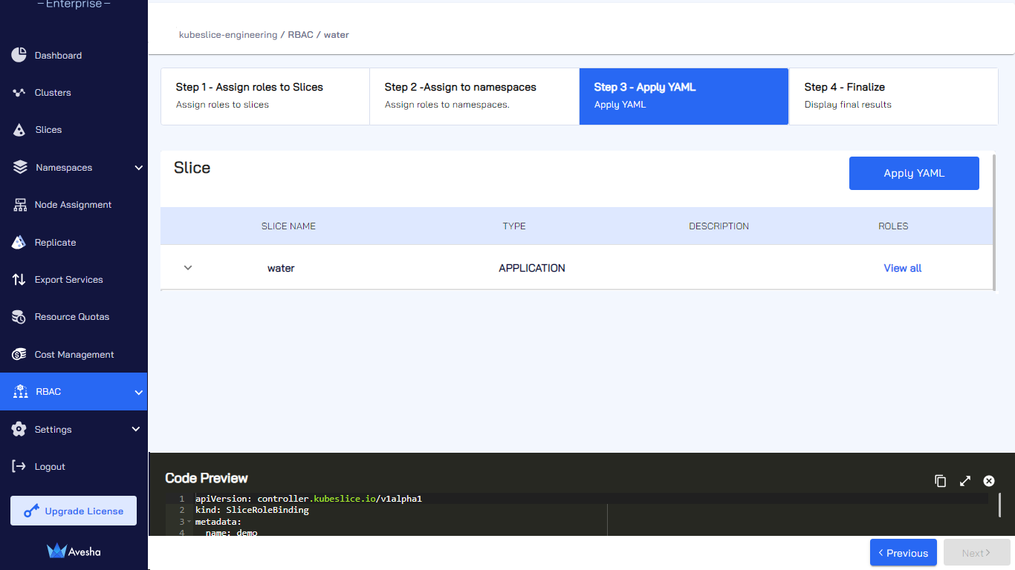Click the Node Assignment icon

(x=19, y=205)
